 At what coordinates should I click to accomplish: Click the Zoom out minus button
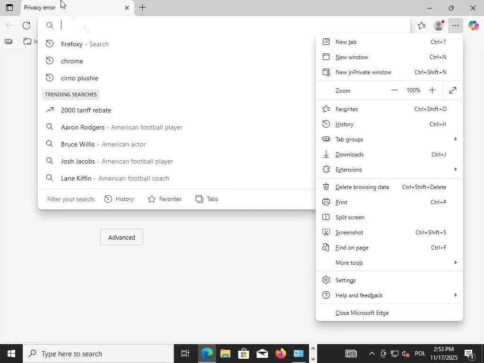pyautogui.click(x=394, y=90)
